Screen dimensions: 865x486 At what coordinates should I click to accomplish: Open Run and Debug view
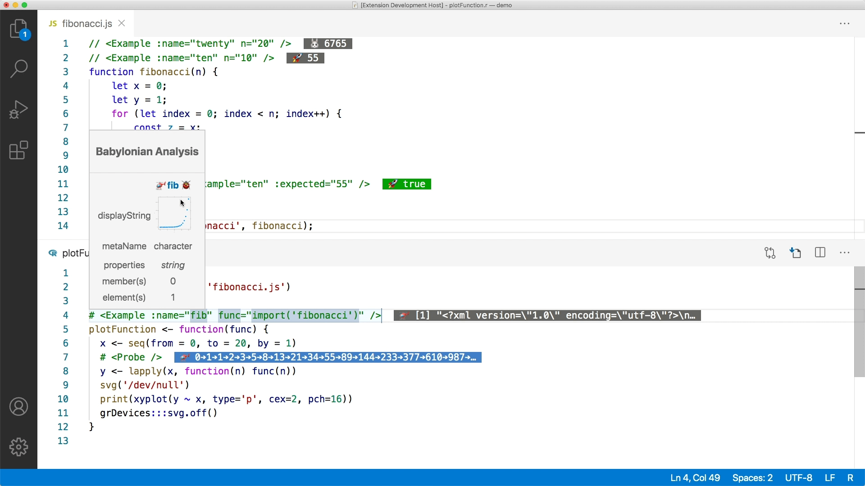tap(18, 109)
